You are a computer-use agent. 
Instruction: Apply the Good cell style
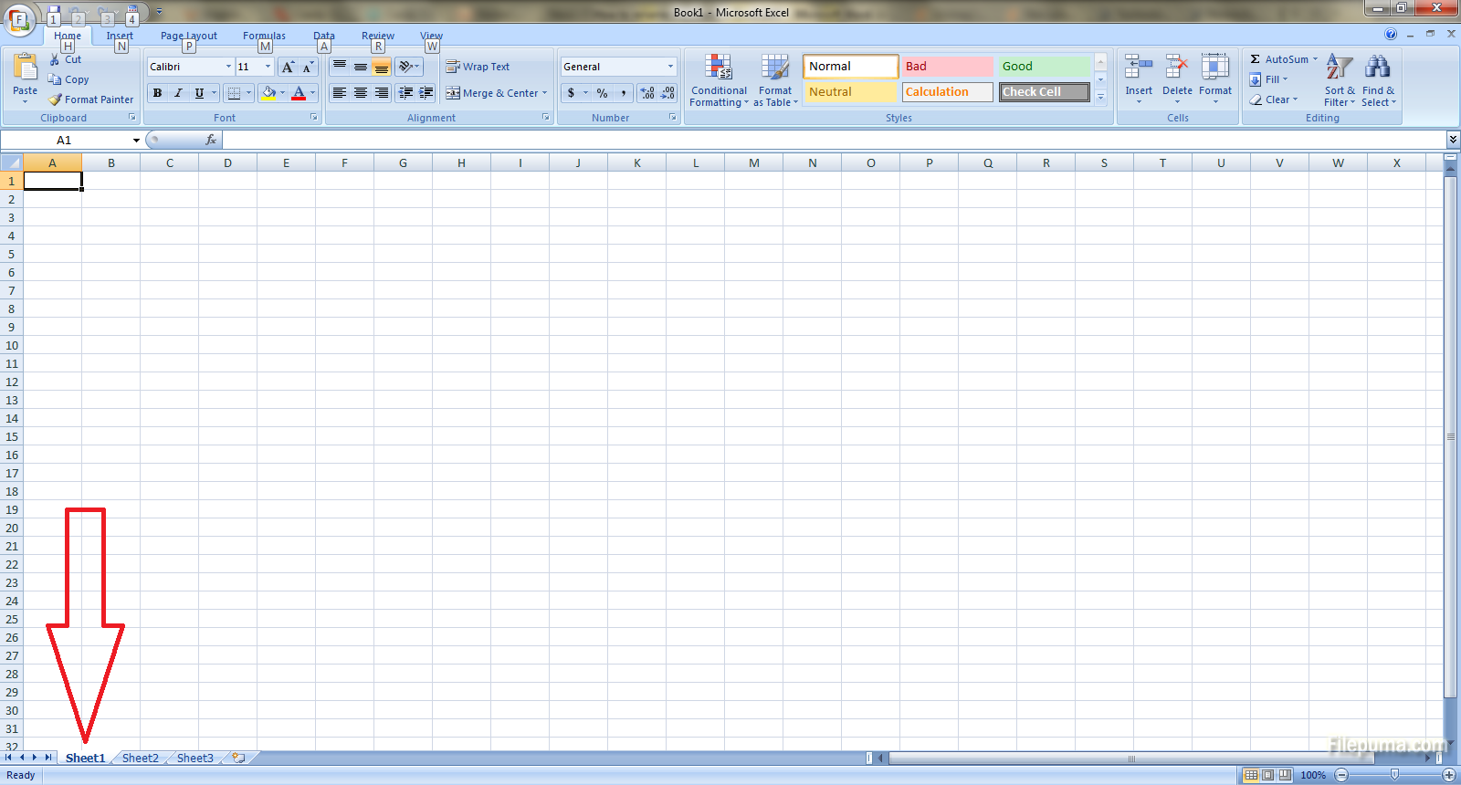click(1044, 67)
